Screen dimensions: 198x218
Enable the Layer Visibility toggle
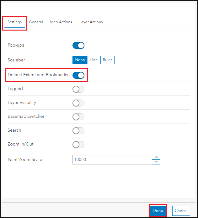pos(78,103)
